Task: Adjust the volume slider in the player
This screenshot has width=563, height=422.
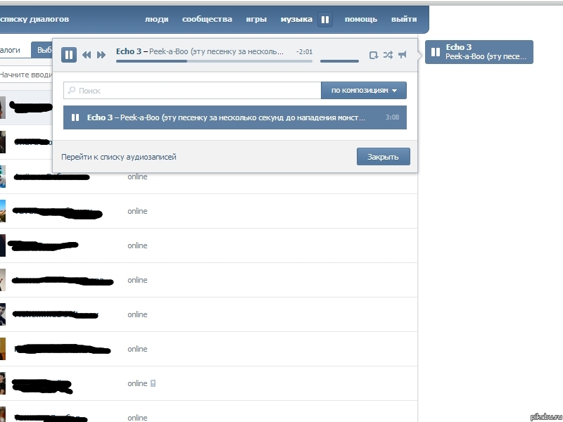Action: 339,61
